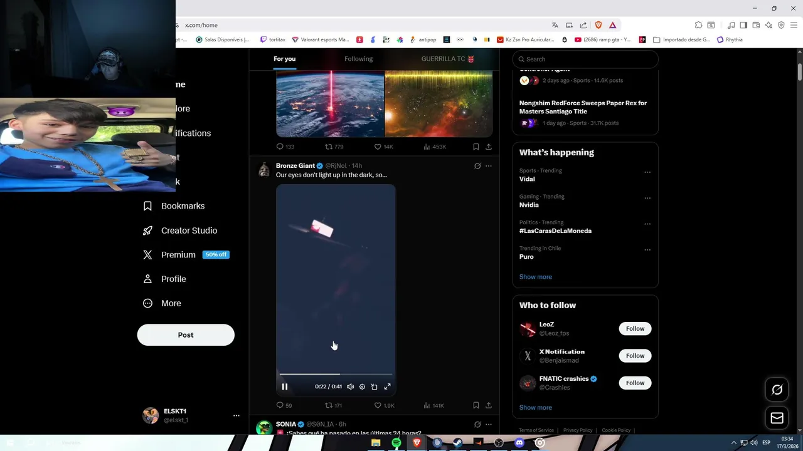Image resolution: width=803 pixels, height=451 pixels.
Task: Expand the More sidebar menu
Action: click(x=162, y=303)
